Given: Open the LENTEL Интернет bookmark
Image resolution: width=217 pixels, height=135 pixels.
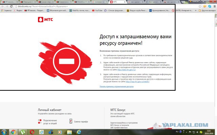Looking at the screenshot, I should pos(182,10).
